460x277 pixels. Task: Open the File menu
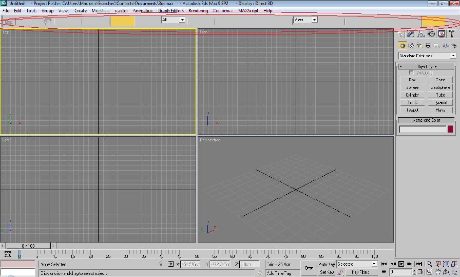tap(6, 11)
